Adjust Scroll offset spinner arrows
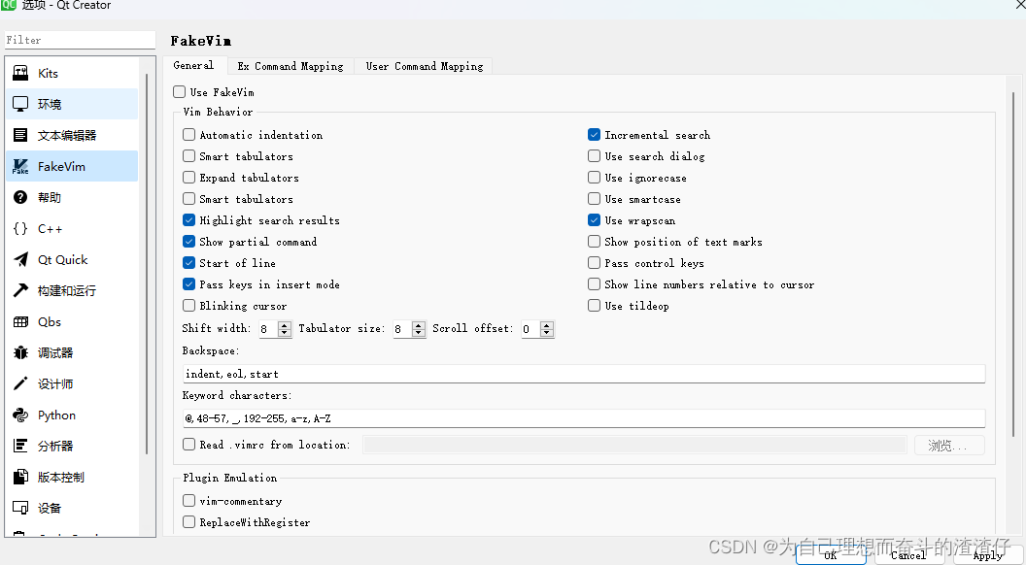Viewport: 1026px width, 565px height. point(547,329)
